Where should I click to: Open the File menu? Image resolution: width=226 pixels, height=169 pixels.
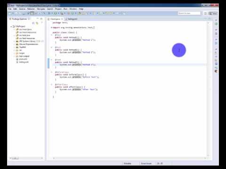click(10, 9)
